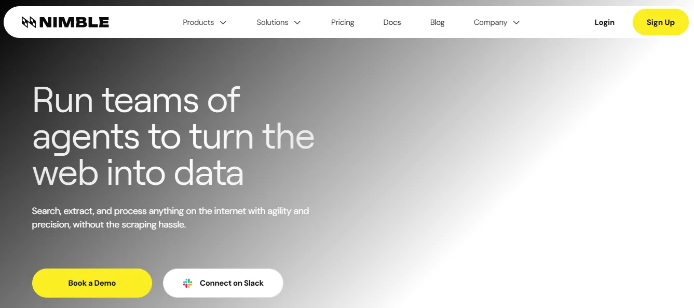Open the Company menu label
This screenshot has width=694, height=308.
coord(490,22)
